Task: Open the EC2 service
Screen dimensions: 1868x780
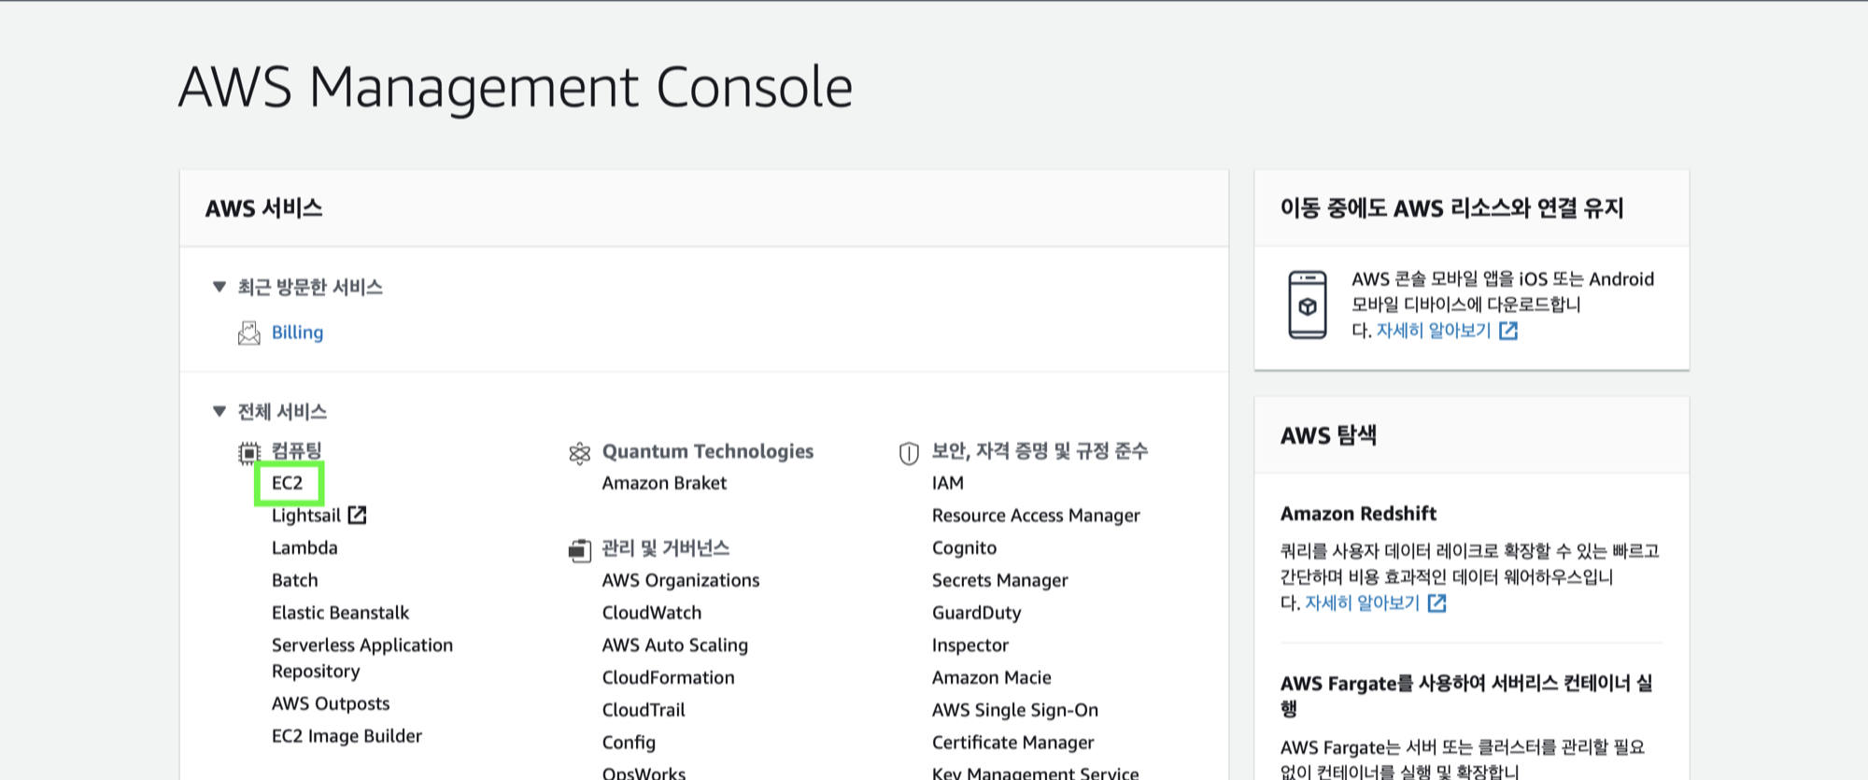Action: (x=288, y=483)
